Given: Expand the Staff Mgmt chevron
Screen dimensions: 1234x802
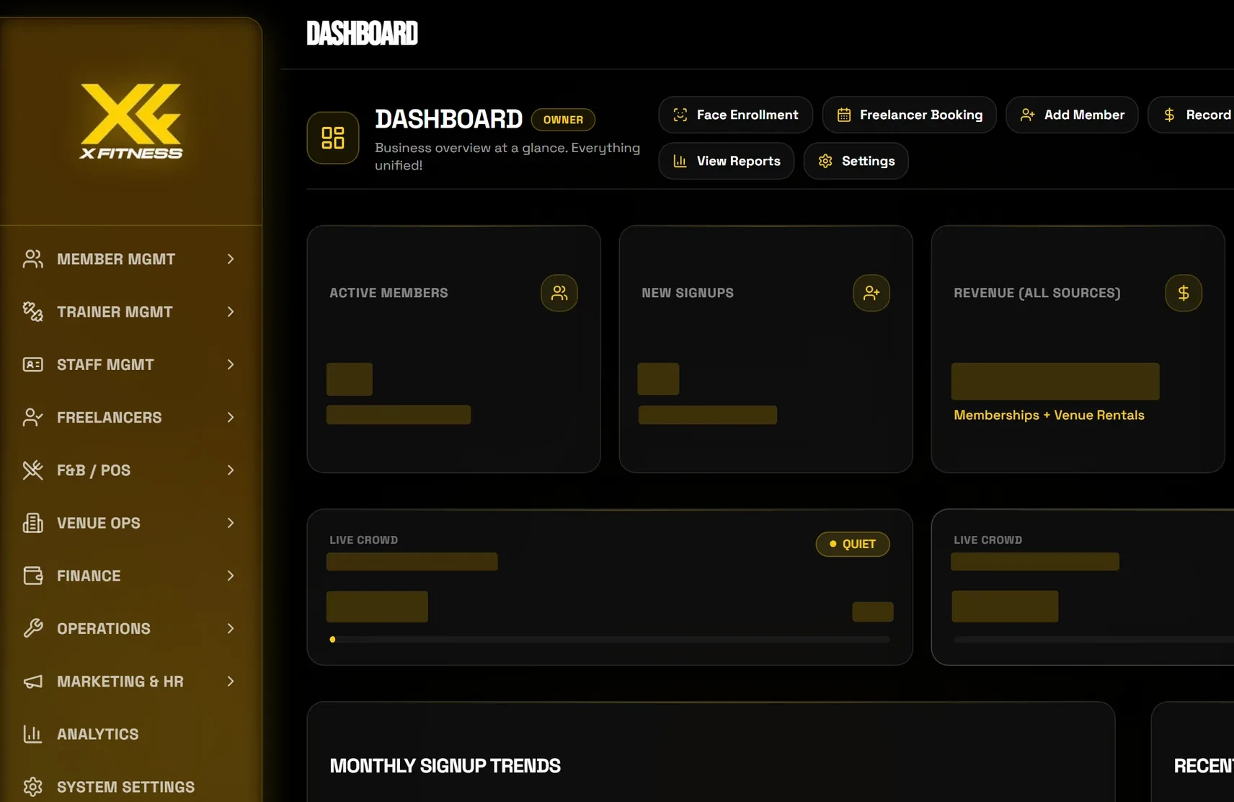Looking at the screenshot, I should pyautogui.click(x=231, y=364).
